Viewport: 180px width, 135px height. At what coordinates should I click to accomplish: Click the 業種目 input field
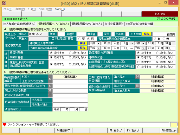pyautogui.click(x=82, y=34)
